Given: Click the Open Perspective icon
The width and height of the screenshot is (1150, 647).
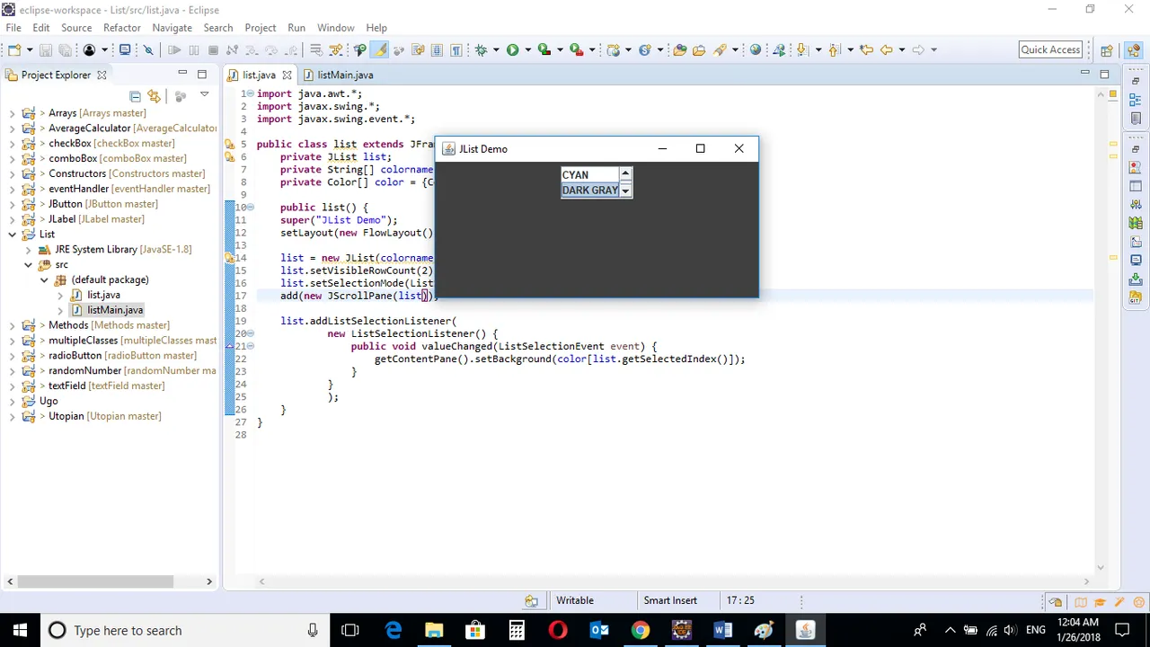Looking at the screenshot, I should 1107,50.
